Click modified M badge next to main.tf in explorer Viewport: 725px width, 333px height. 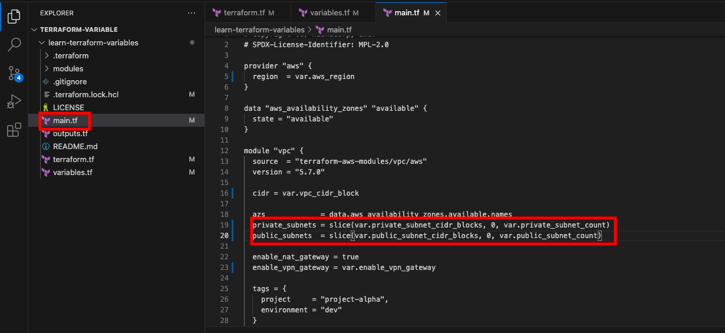(x=192, y=121)
